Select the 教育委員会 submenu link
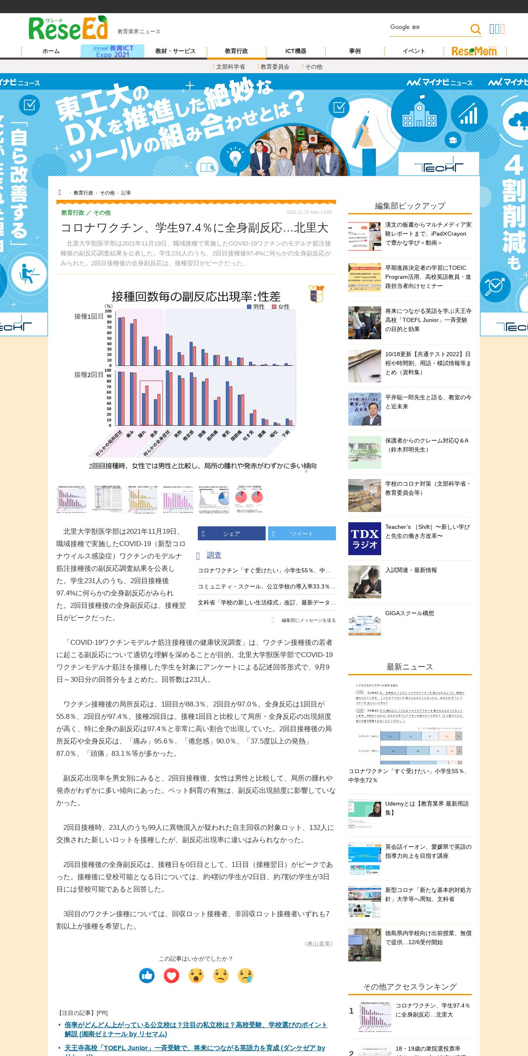The height and width of the screenshot is (1056, 528). pos(273,67)
